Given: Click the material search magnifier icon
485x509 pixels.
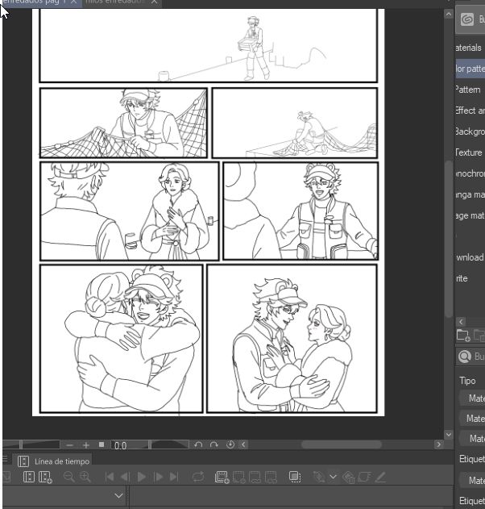Looking at the screenshot, I should point(465,357).
